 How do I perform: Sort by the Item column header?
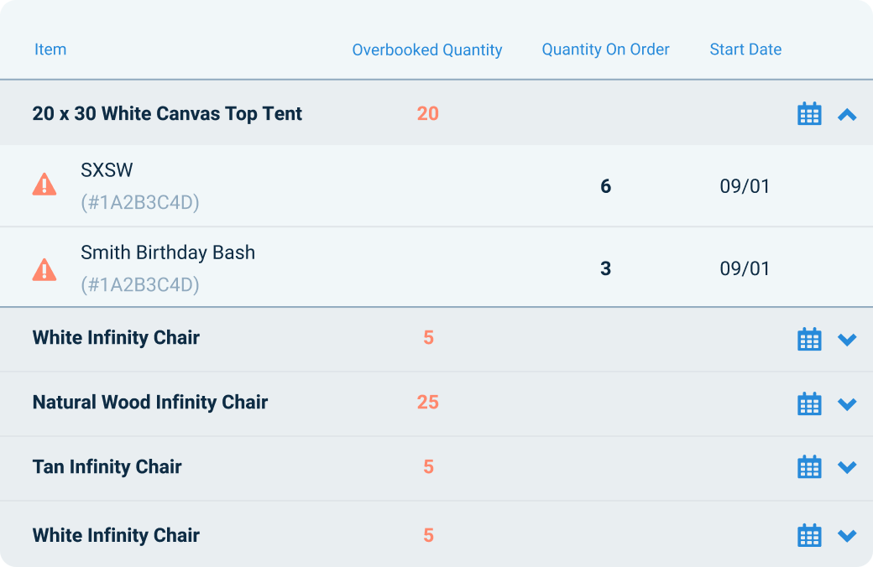pos(50,49)
